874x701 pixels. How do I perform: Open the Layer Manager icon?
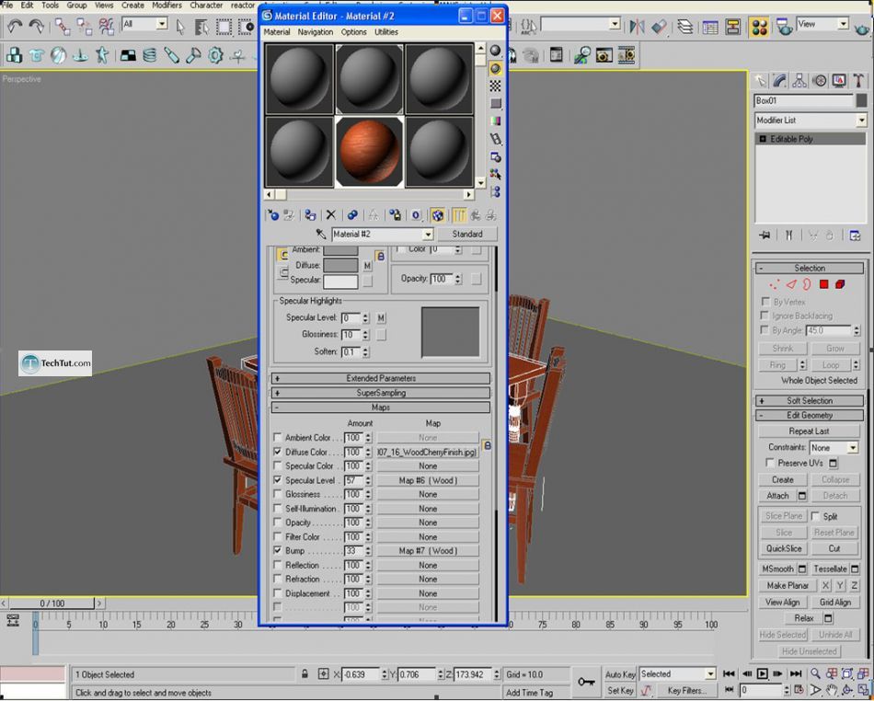point(685,26)
